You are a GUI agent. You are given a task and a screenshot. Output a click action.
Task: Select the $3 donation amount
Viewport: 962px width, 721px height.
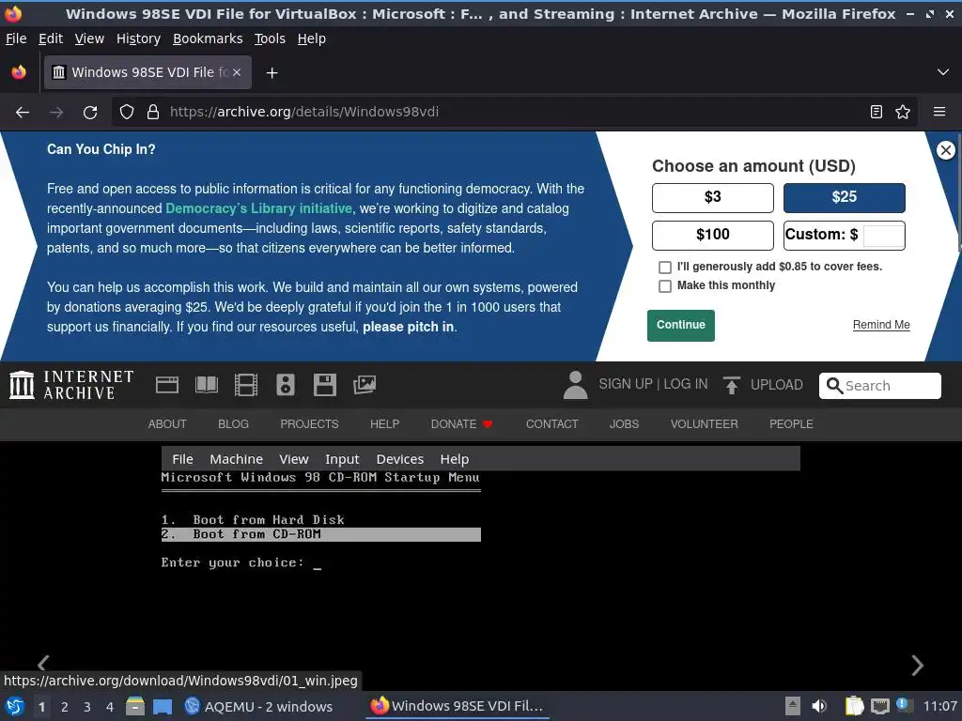(713, 198)
